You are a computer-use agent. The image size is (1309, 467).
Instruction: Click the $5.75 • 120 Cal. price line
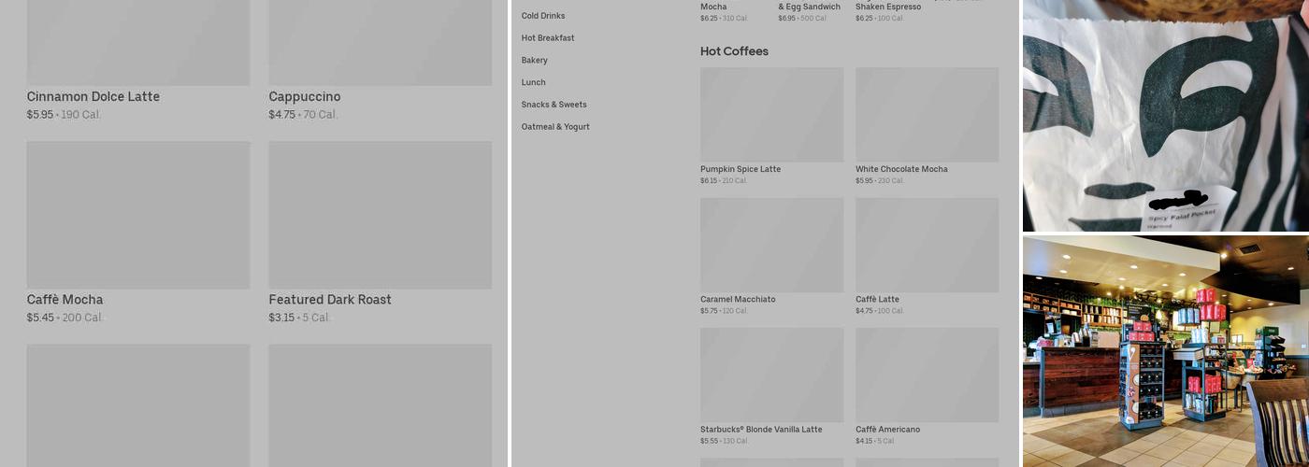click(x=724, y=311)
